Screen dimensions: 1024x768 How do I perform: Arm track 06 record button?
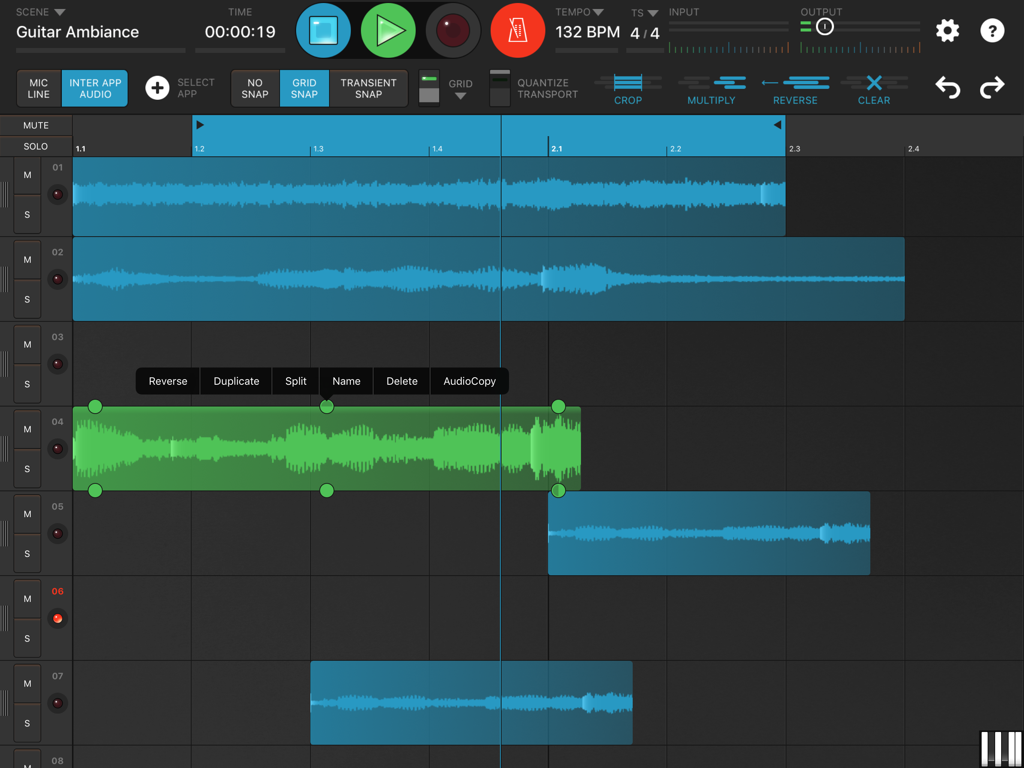click(x=57, y=618)
